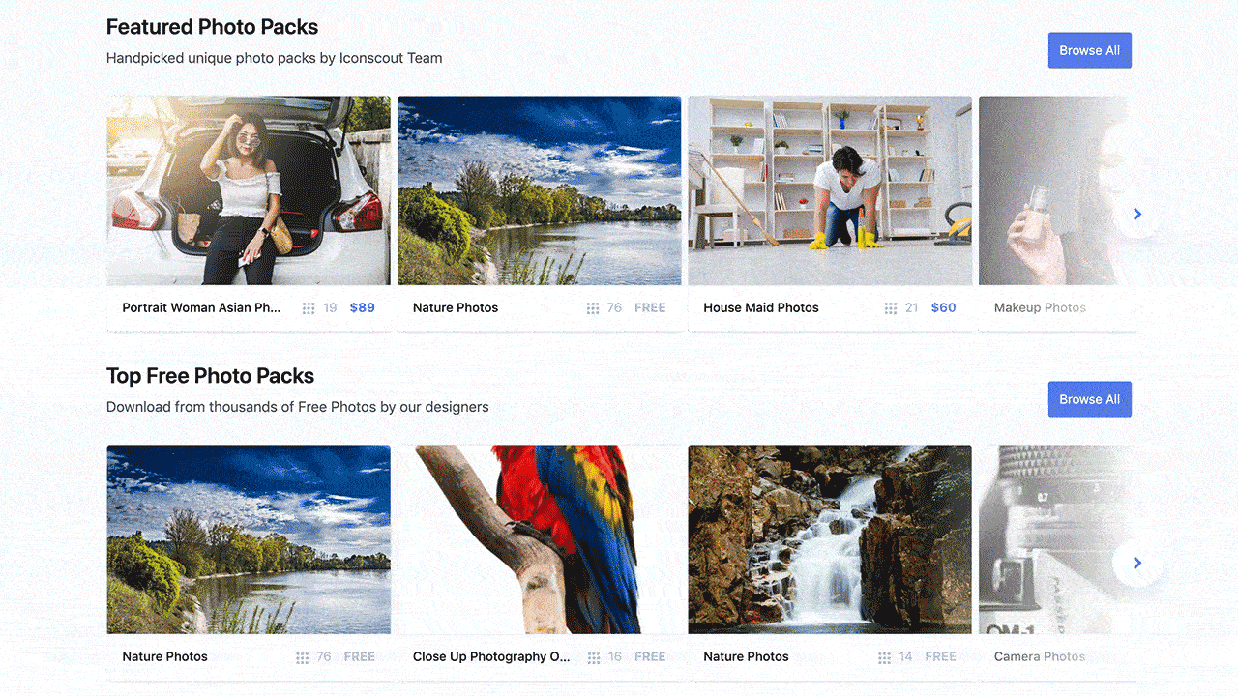
Task: Open the parrot Close Up Photography thumbnail
Action: coord(539,539)
